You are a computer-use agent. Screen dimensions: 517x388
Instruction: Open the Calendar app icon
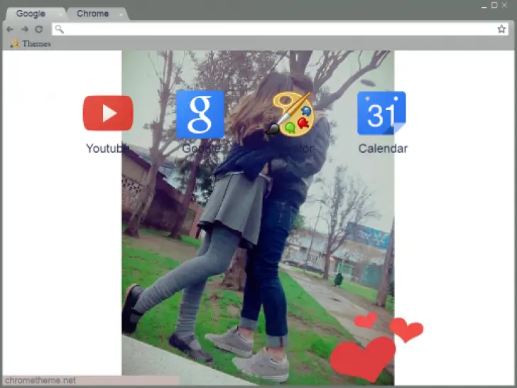click(x=381, y=114)
